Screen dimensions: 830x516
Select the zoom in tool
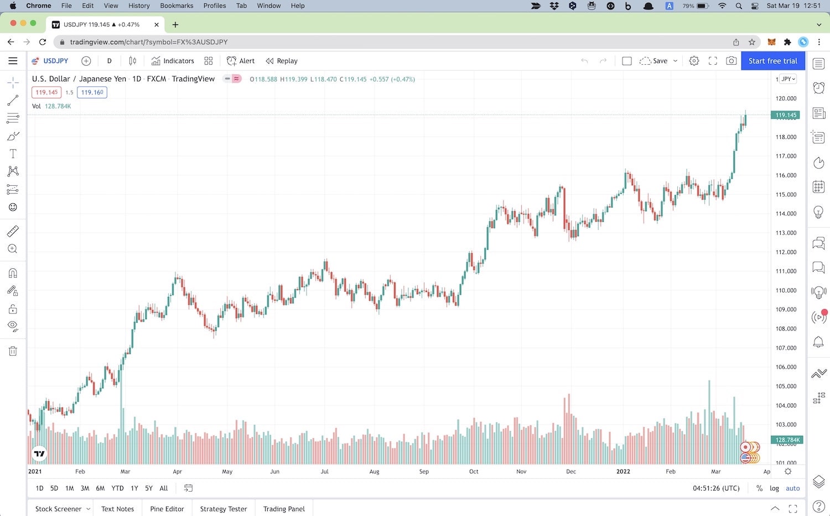coord(13,249)
